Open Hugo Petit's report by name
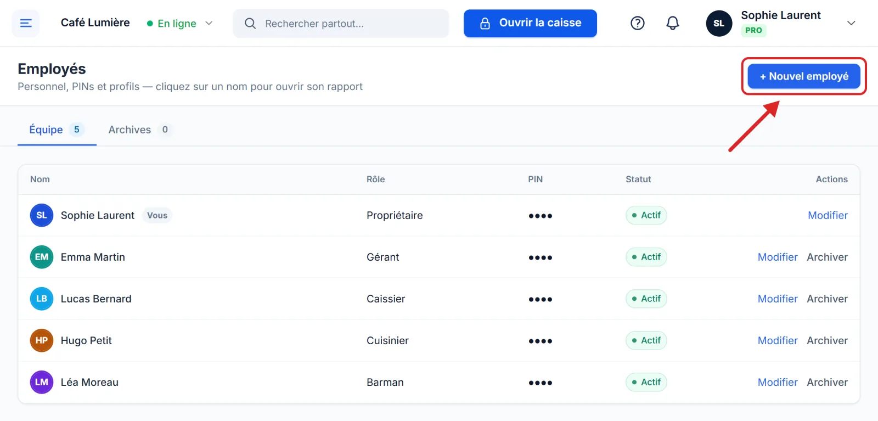Screen dimensions: 878x421 (x=86, y=340)
